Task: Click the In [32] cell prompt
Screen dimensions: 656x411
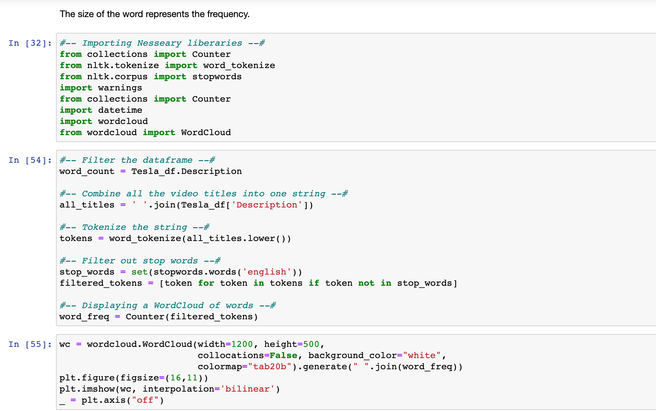Action: click(x=30, y=43)
